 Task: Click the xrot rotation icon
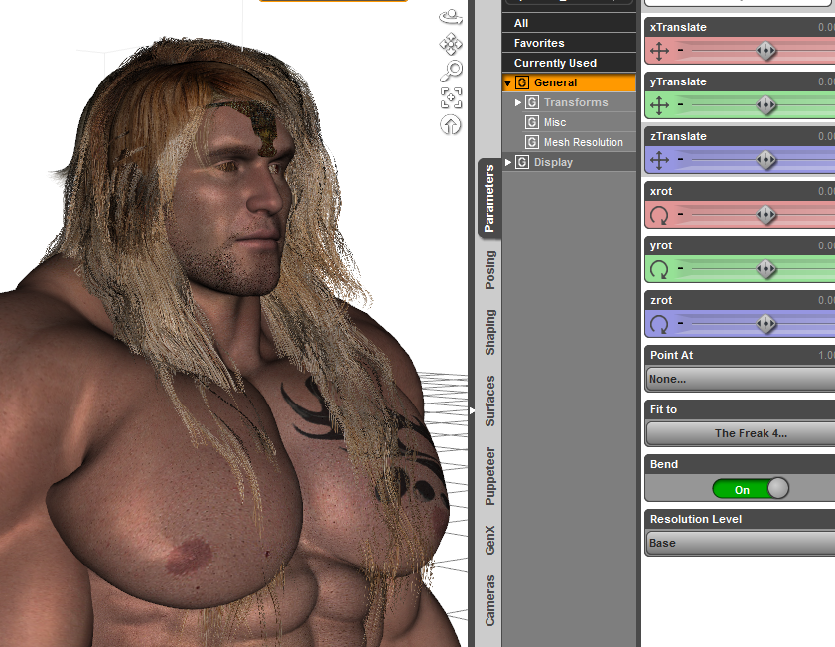click(659, 216)
